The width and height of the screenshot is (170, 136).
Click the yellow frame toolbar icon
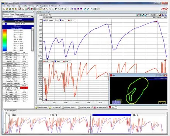pyautogui.click(x=41, y=9)
